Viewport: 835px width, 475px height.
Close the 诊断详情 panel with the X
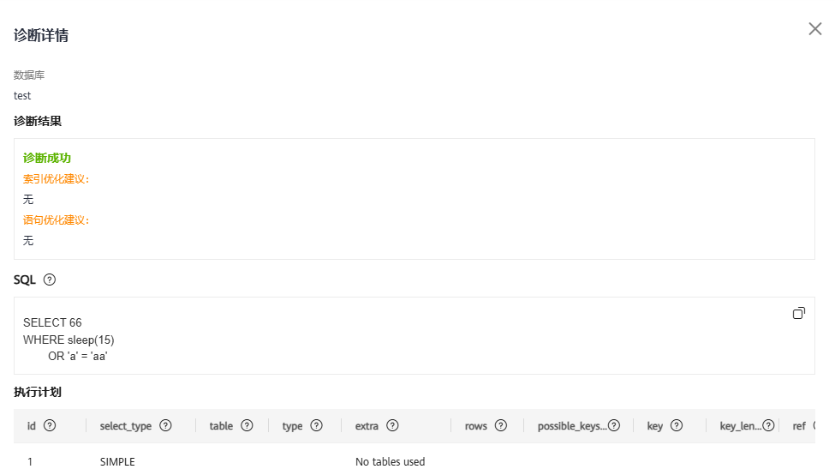pos(814,29)
